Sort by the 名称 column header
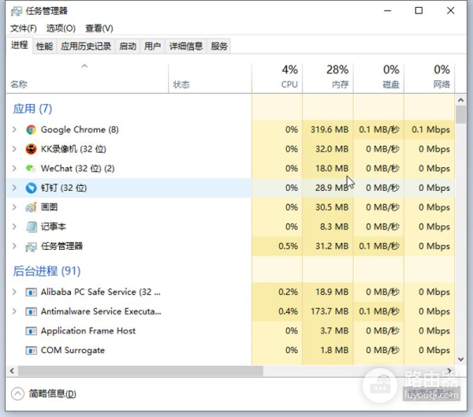 [87, 78]
